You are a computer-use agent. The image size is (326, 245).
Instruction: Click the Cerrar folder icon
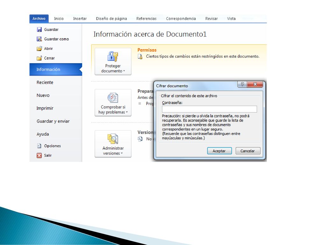39,58
